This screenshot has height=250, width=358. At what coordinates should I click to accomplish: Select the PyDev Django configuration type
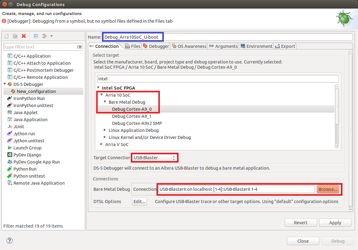coord(27,155)
